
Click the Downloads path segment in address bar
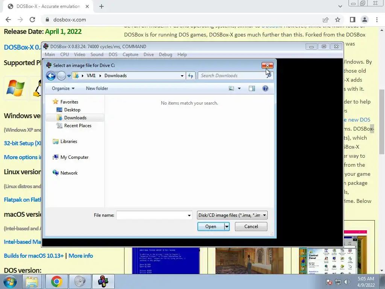tap(116, 76)
